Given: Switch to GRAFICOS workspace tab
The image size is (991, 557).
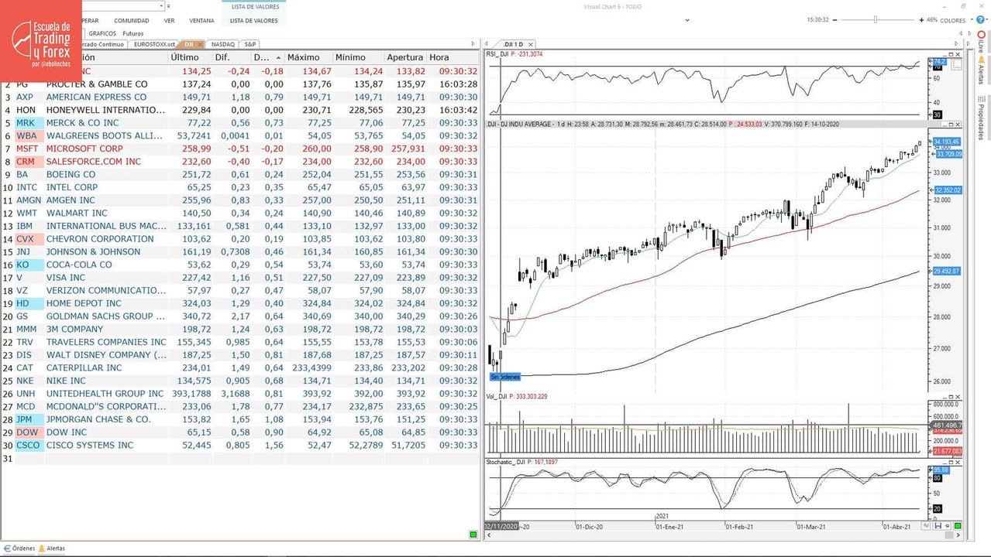Looking at the screenshot, I should 102,33.
